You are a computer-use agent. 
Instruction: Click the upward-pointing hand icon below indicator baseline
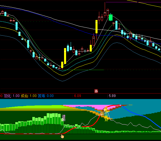click(x=62, y=136)
